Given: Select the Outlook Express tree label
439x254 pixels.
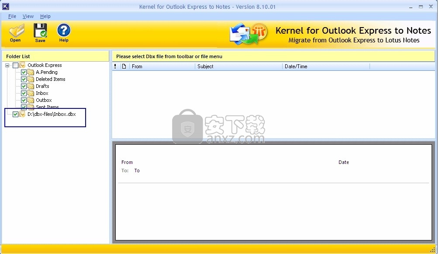Looking at the screenshot, I should tap(45, 65).
